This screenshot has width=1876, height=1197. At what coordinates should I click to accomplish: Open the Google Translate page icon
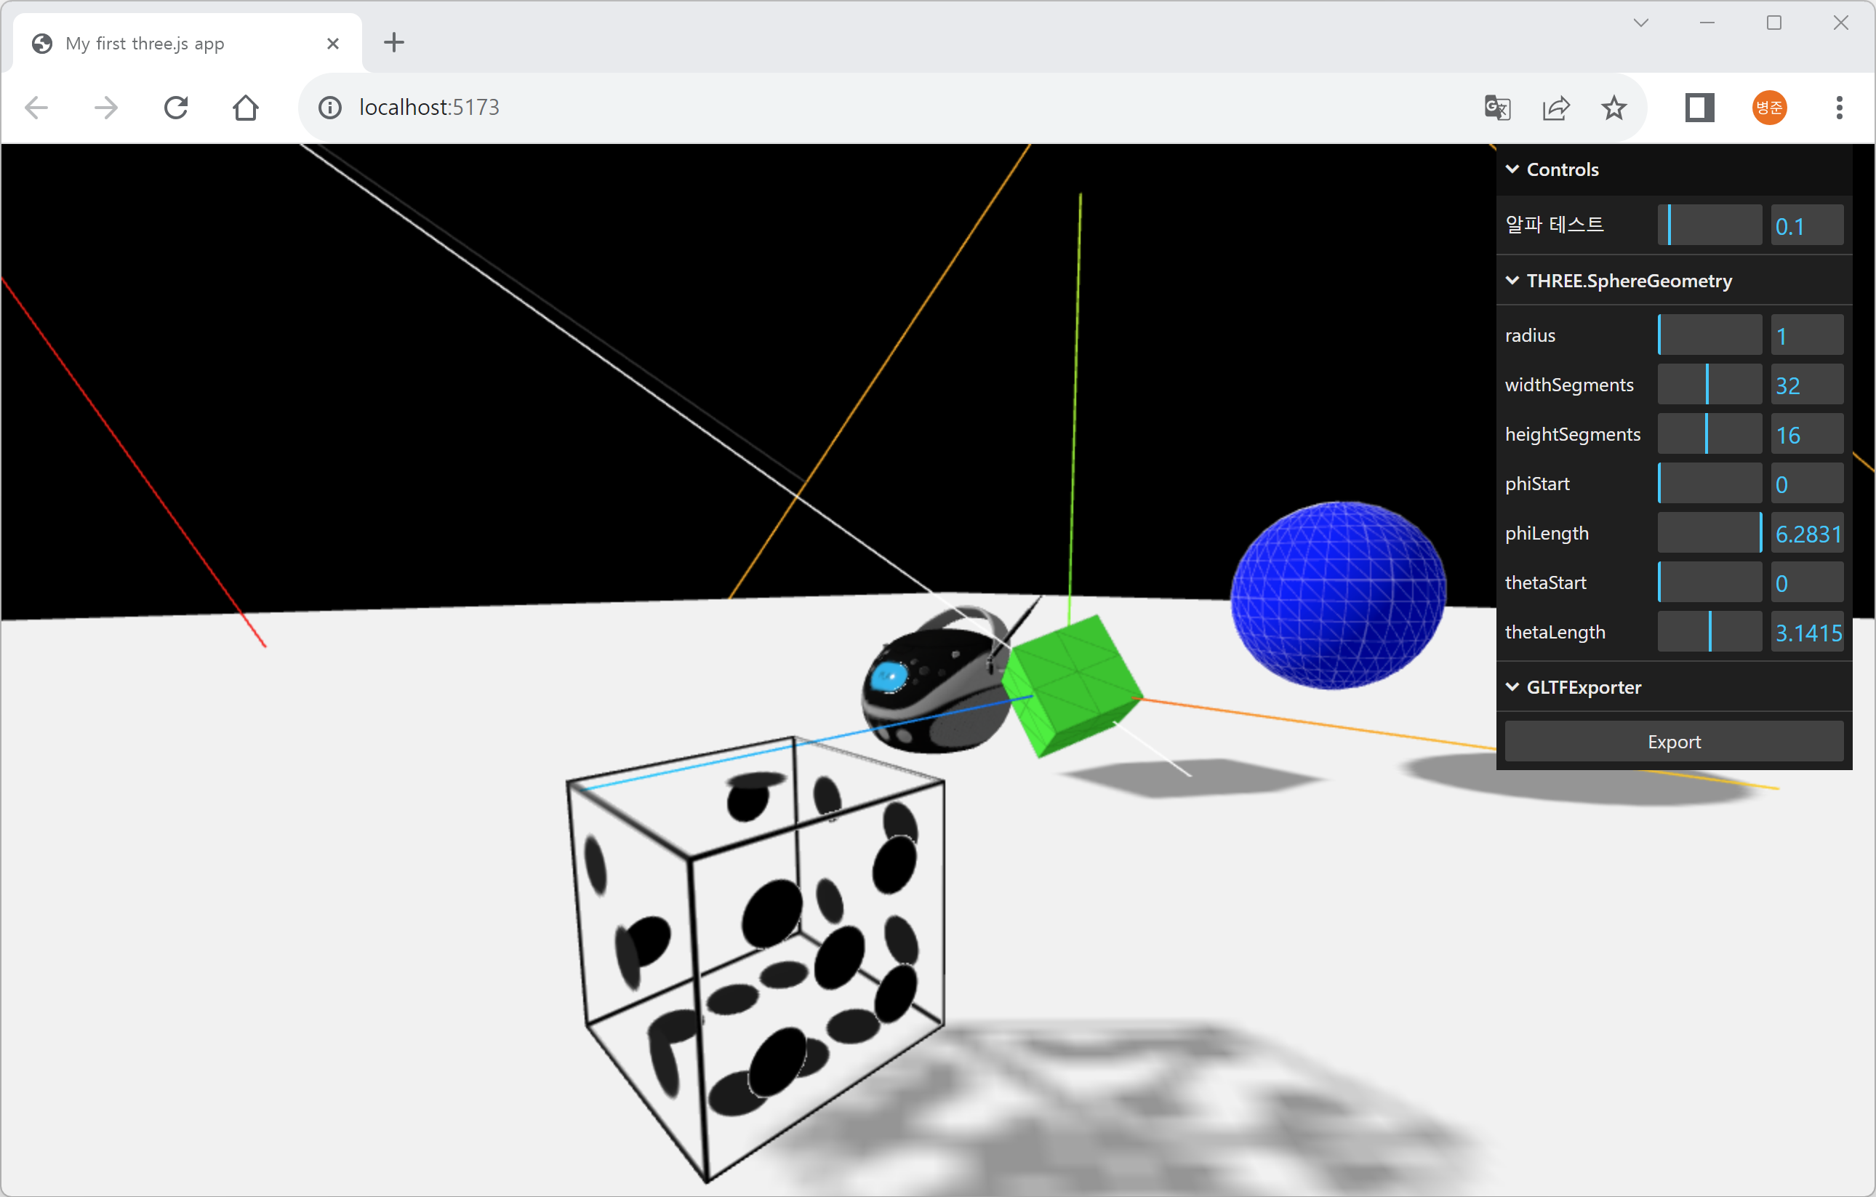[x=1496, y=108]
